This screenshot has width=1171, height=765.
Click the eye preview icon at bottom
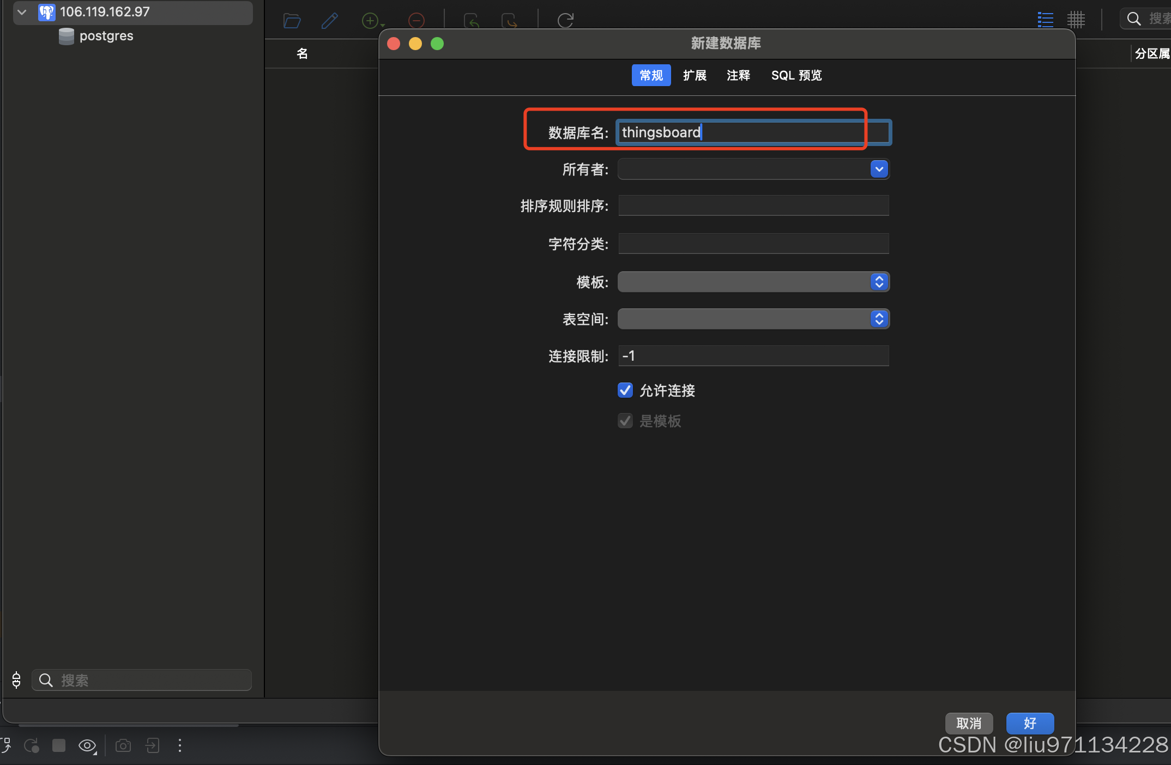(x=88, y=745)
